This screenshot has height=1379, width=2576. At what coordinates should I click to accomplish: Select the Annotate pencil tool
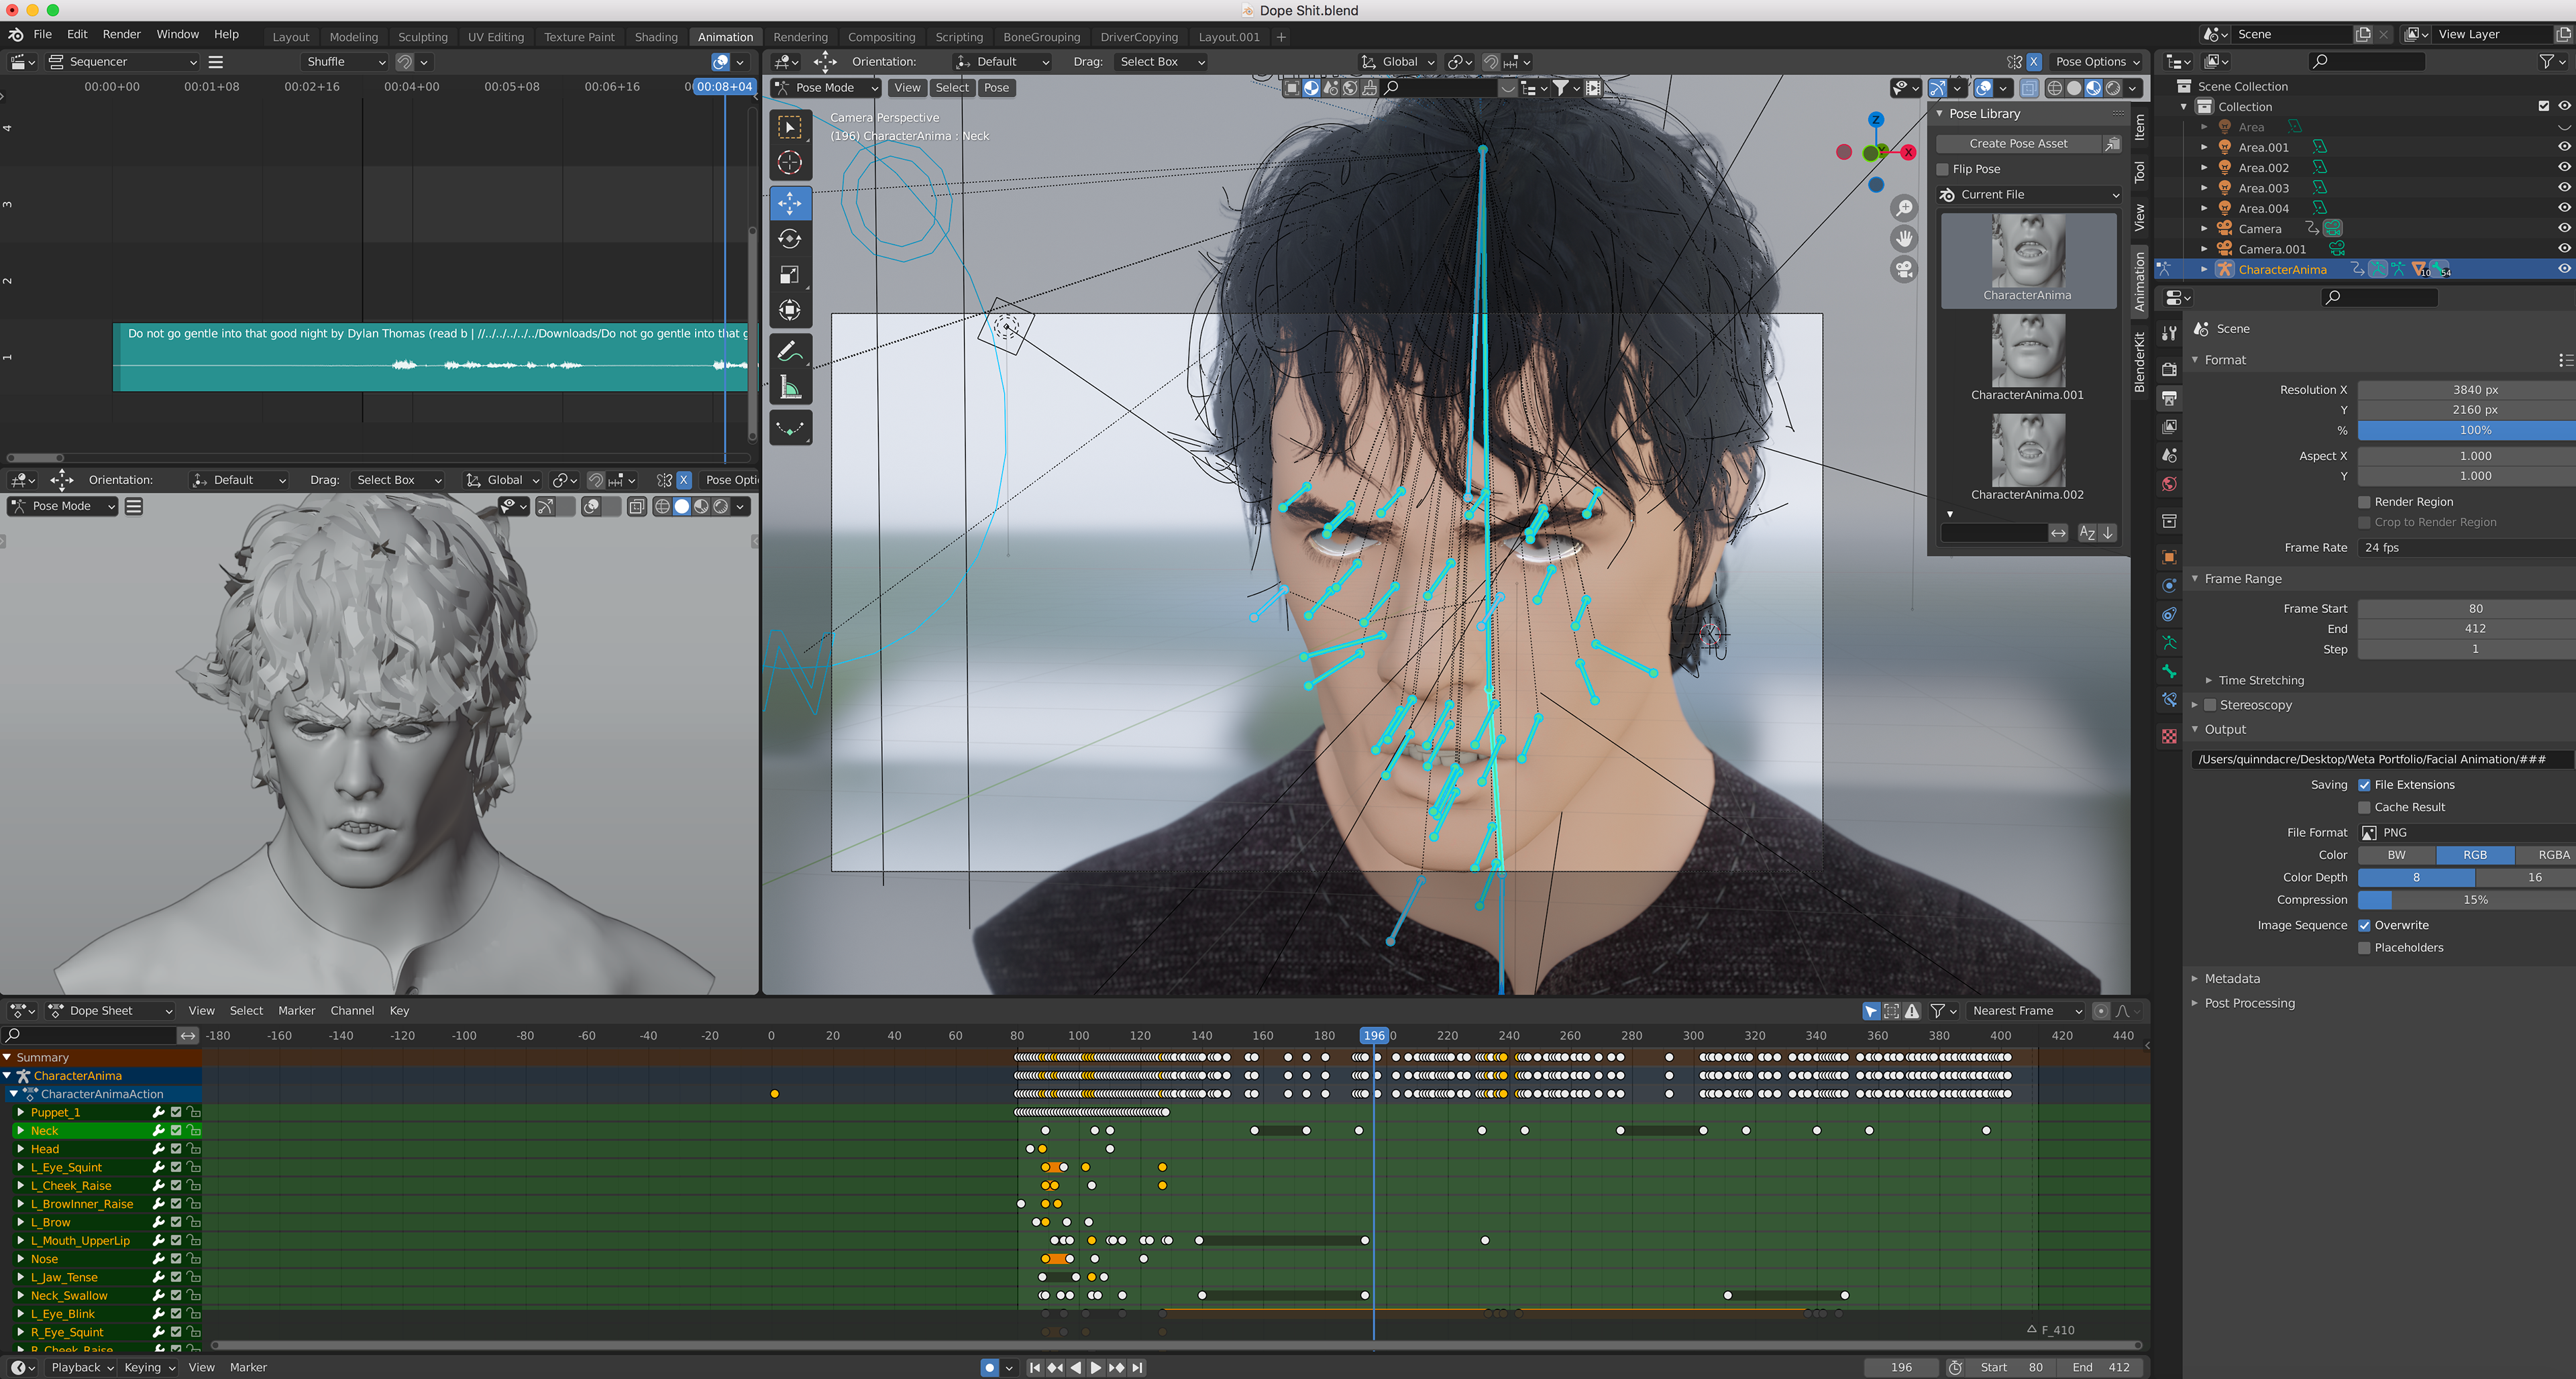(790, 352)
